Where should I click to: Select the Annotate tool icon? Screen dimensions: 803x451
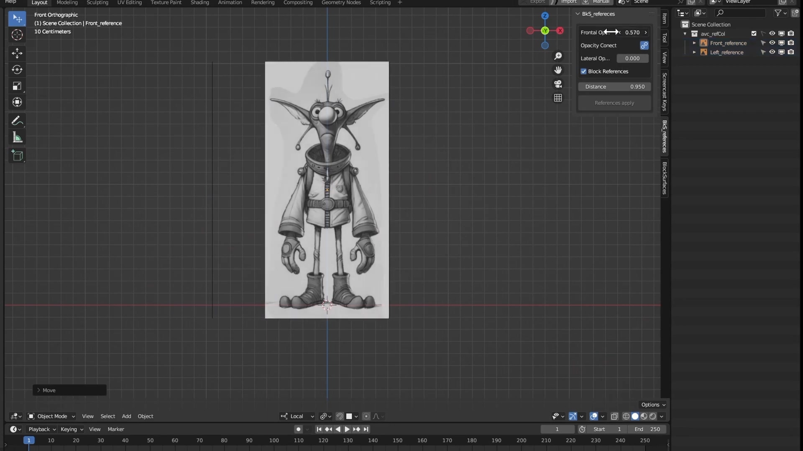click(16, 121)
